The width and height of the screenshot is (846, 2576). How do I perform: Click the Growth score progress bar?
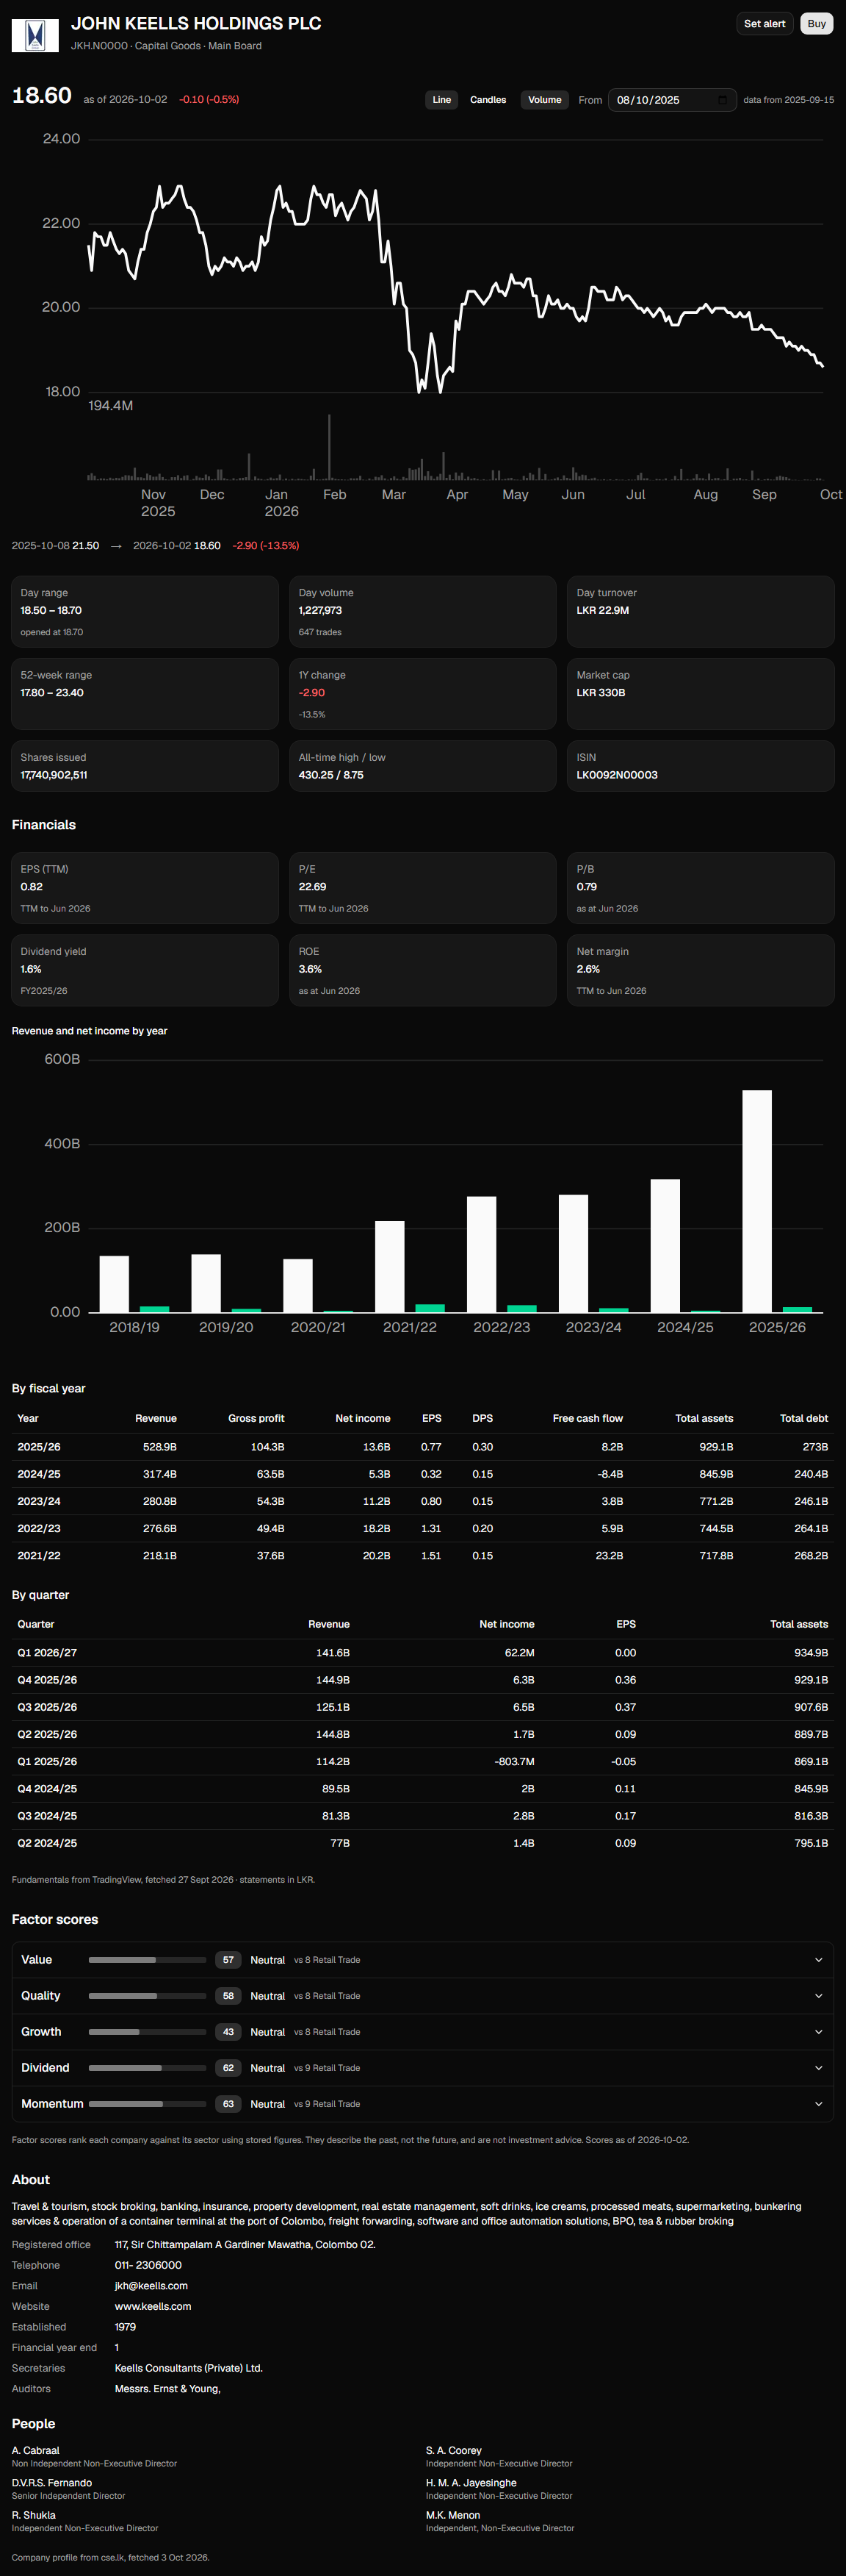click(148, 2032)
